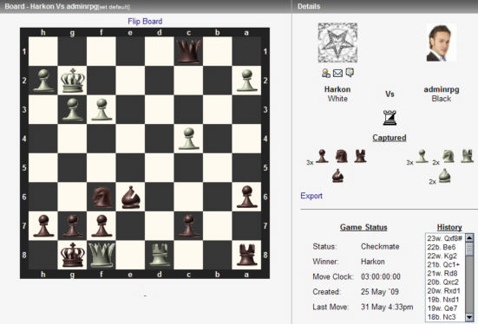The height and width of the screenshot is (324, 478).
Task: Click the Move Clock value 03:00:00:00
Action: click(x=381, y=277)
